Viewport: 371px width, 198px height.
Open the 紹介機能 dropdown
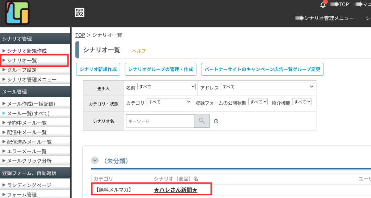302,102
